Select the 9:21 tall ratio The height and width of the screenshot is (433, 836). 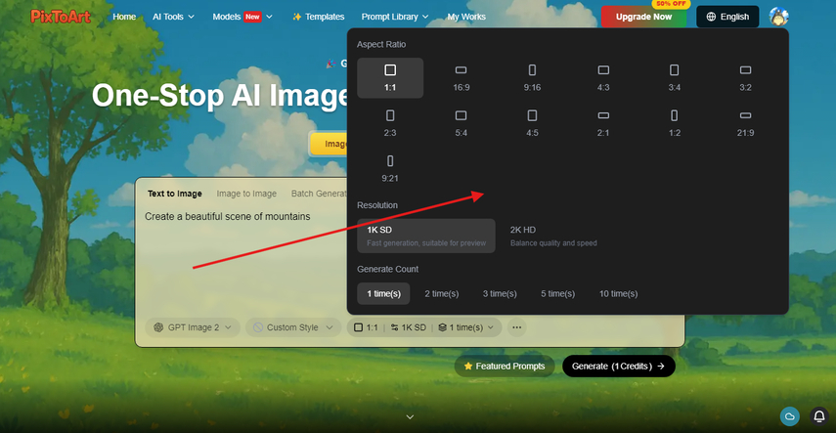(x=390, y=168)
